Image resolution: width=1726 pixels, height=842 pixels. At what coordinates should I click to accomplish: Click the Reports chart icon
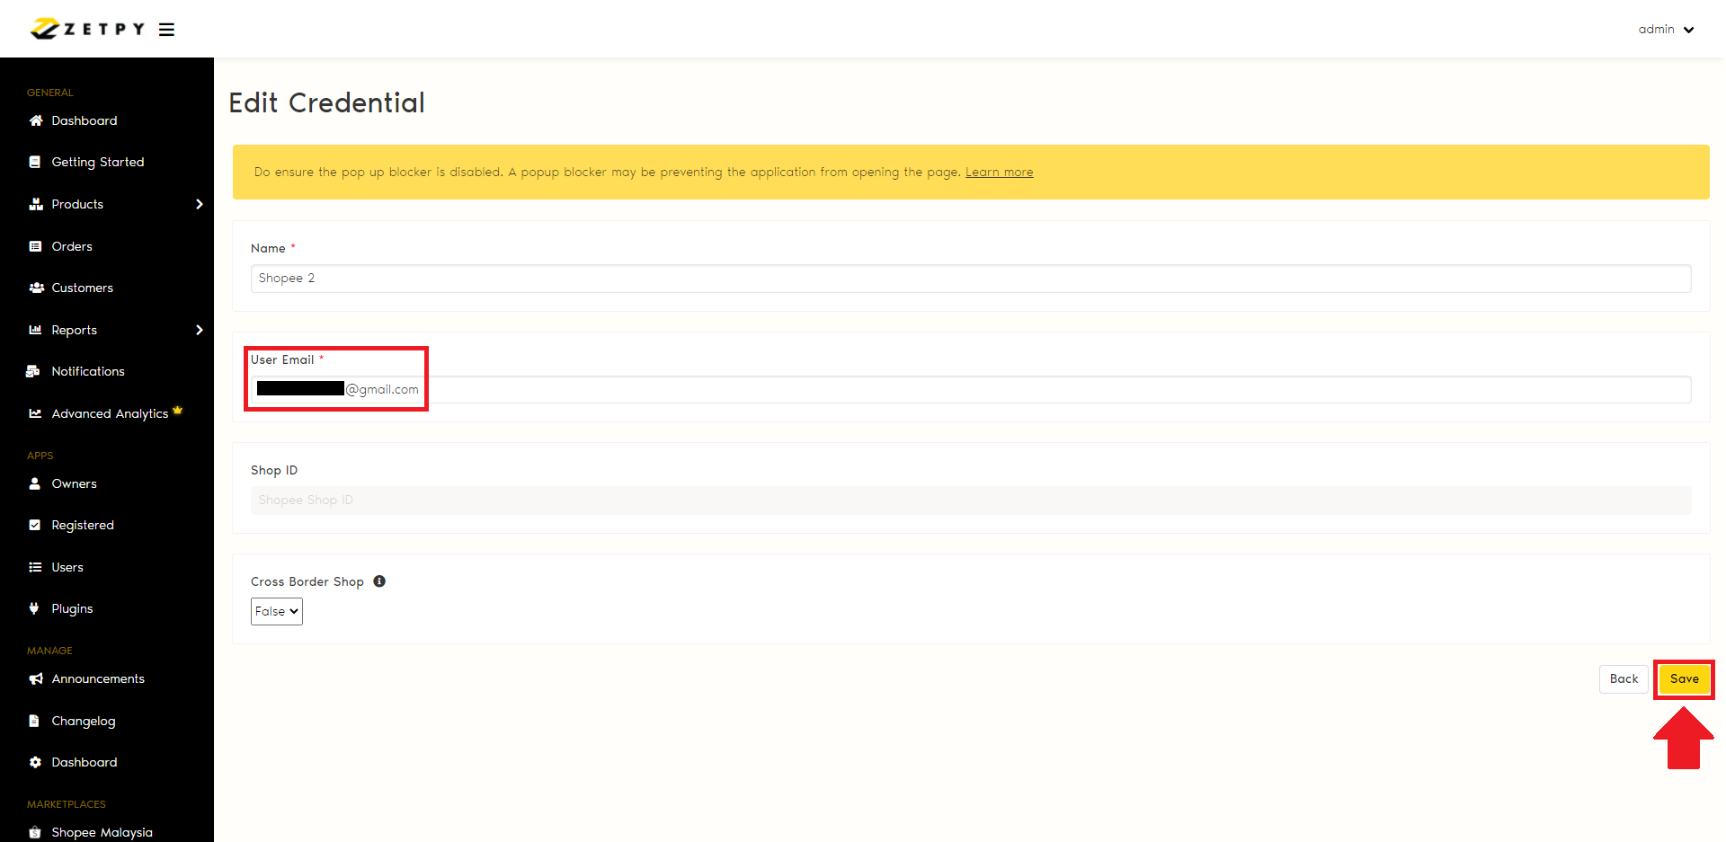click(35, 330)
